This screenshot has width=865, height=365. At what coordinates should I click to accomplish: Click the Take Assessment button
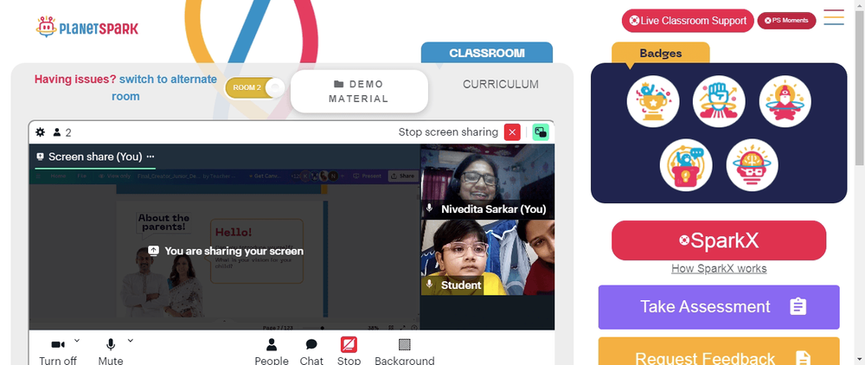(x=719, y=307)
